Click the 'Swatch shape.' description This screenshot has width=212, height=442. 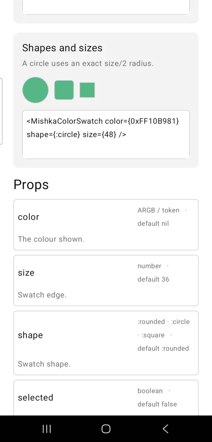point(44,364)
